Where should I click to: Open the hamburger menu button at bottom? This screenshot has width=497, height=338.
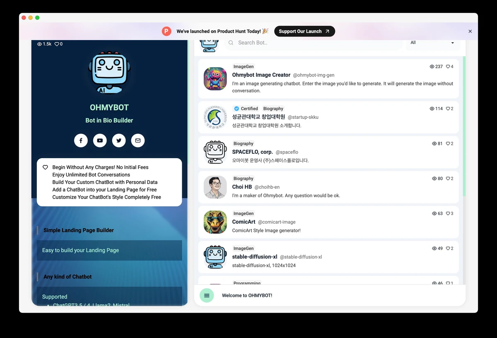207,295
